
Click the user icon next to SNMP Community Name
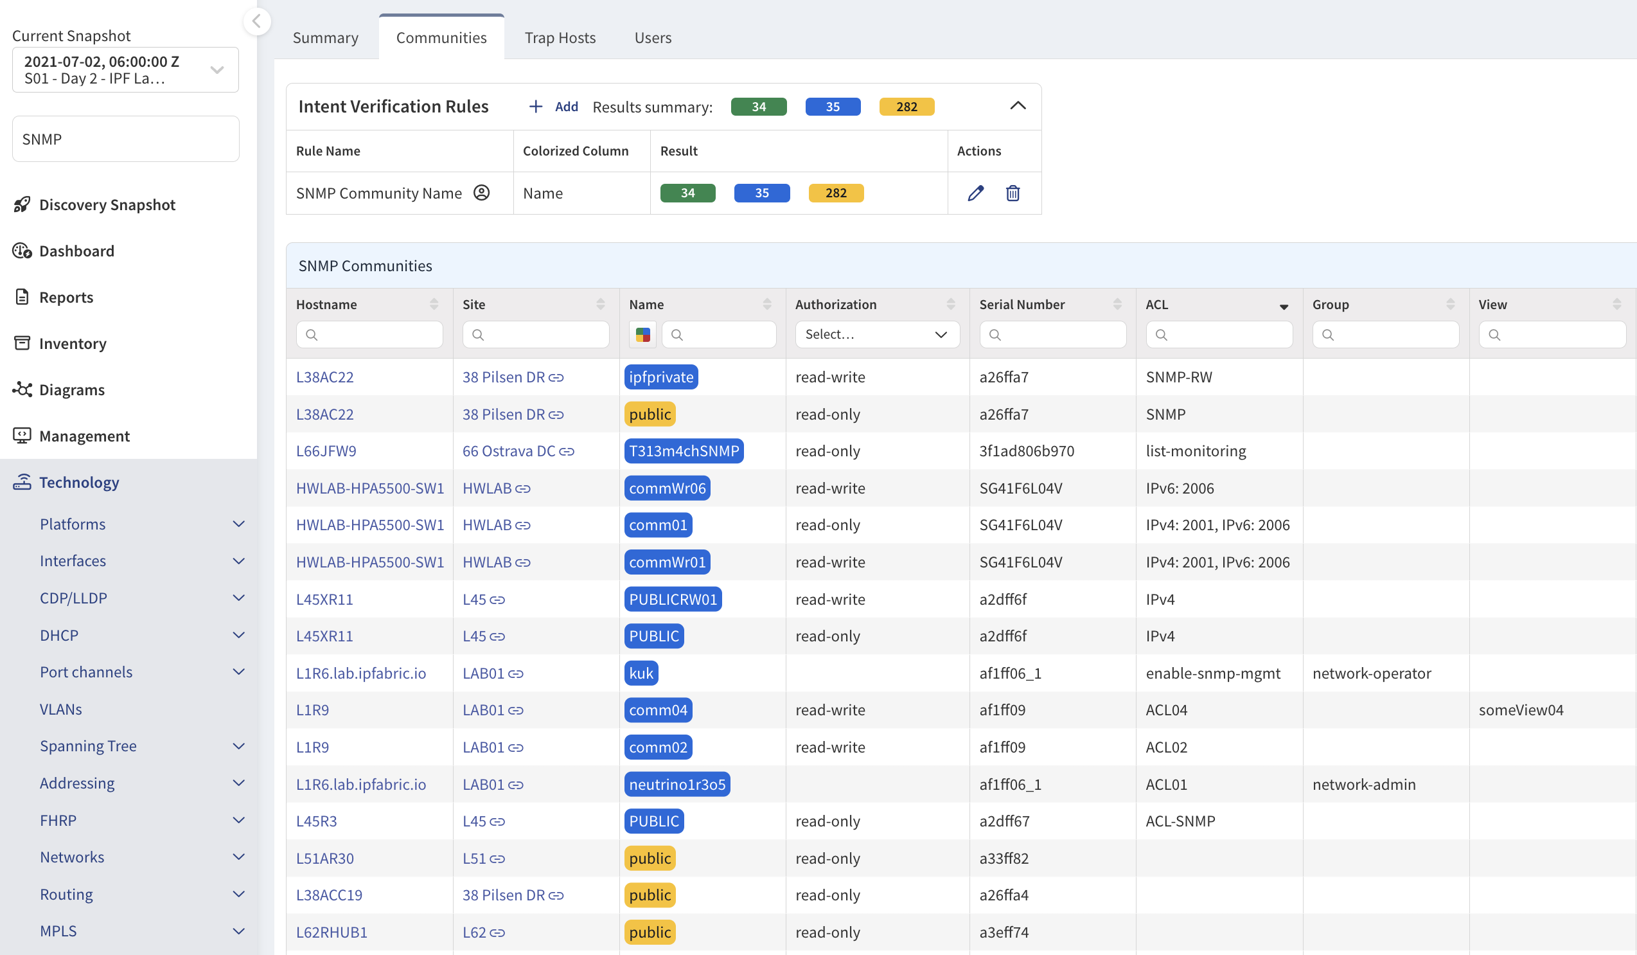pyautogui.click(x=481, y=193)
